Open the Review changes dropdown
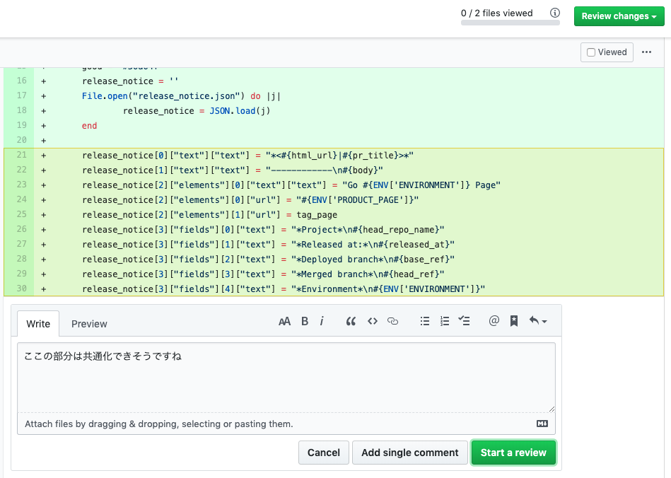Screen dimensions: 671x478 pos(619,16)
